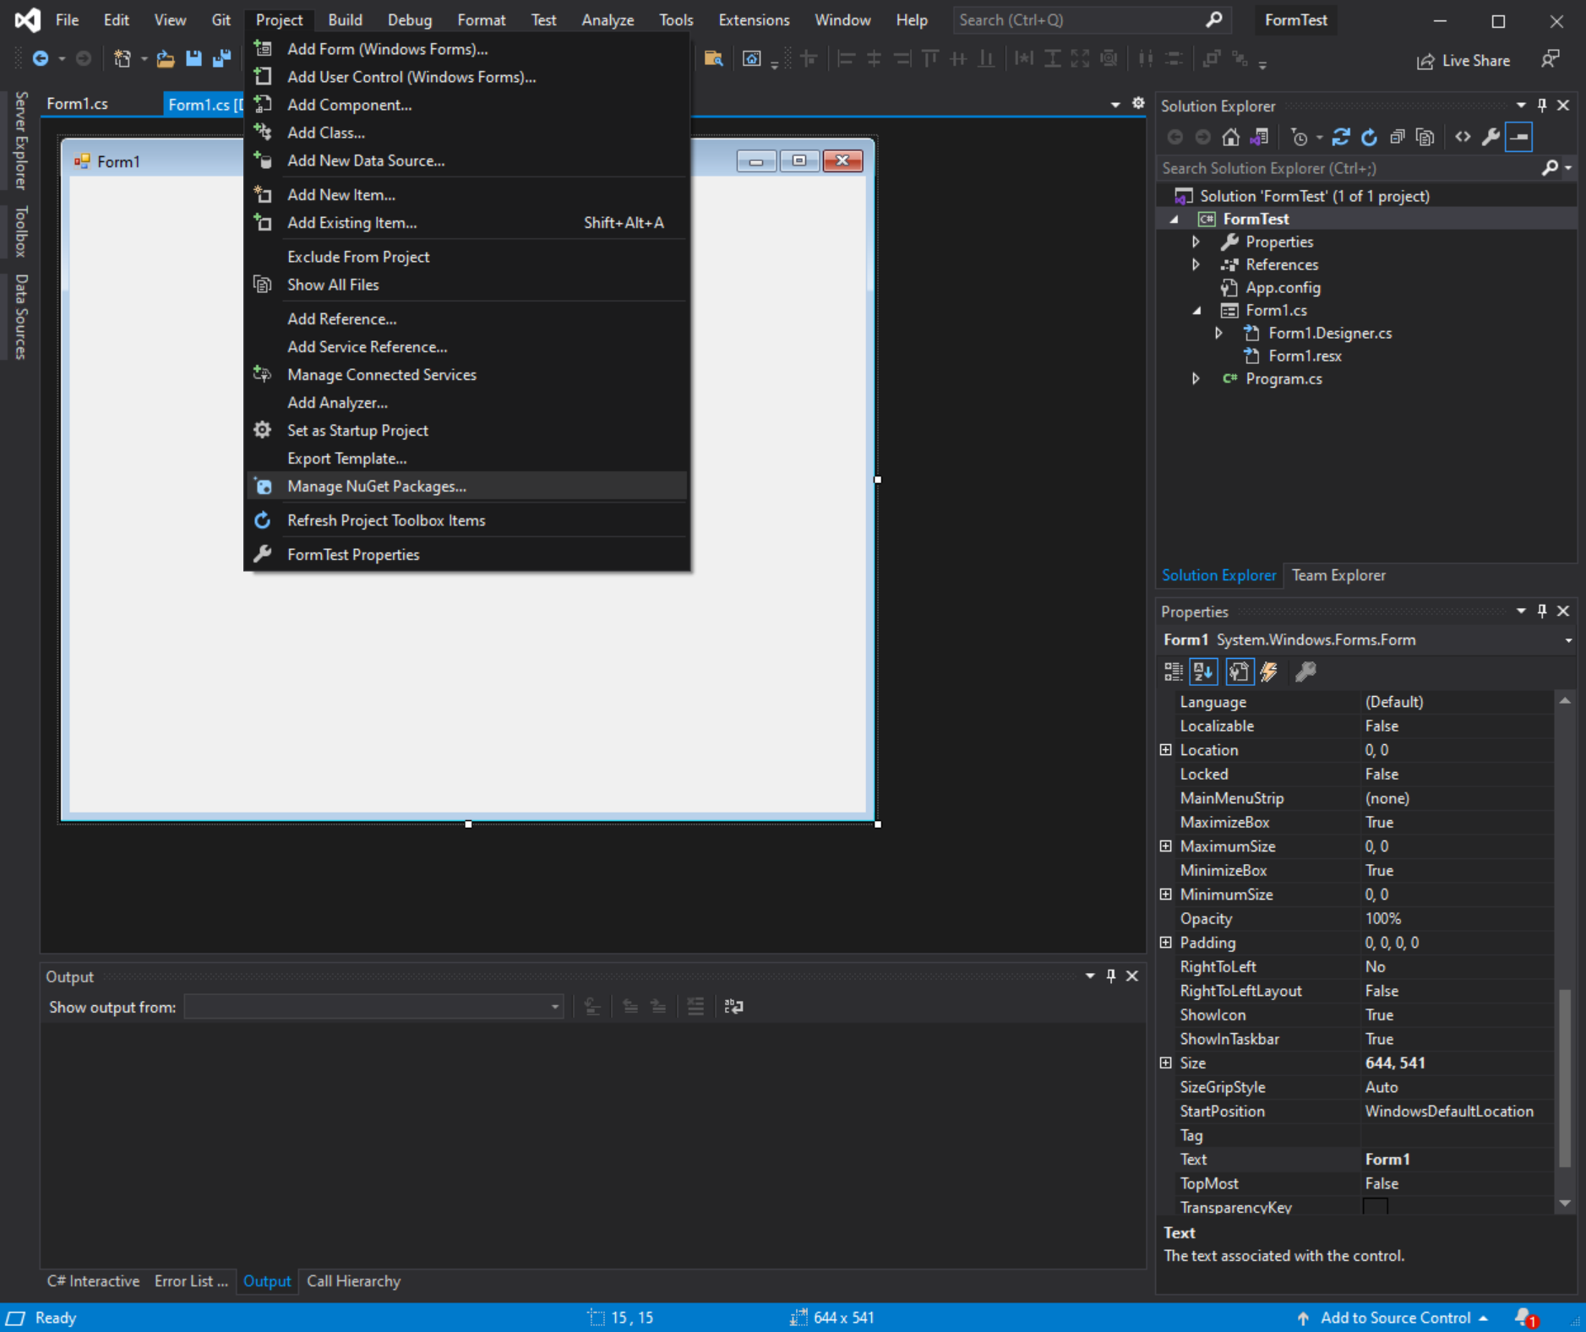Click the Find in Files folder icon

713,58
